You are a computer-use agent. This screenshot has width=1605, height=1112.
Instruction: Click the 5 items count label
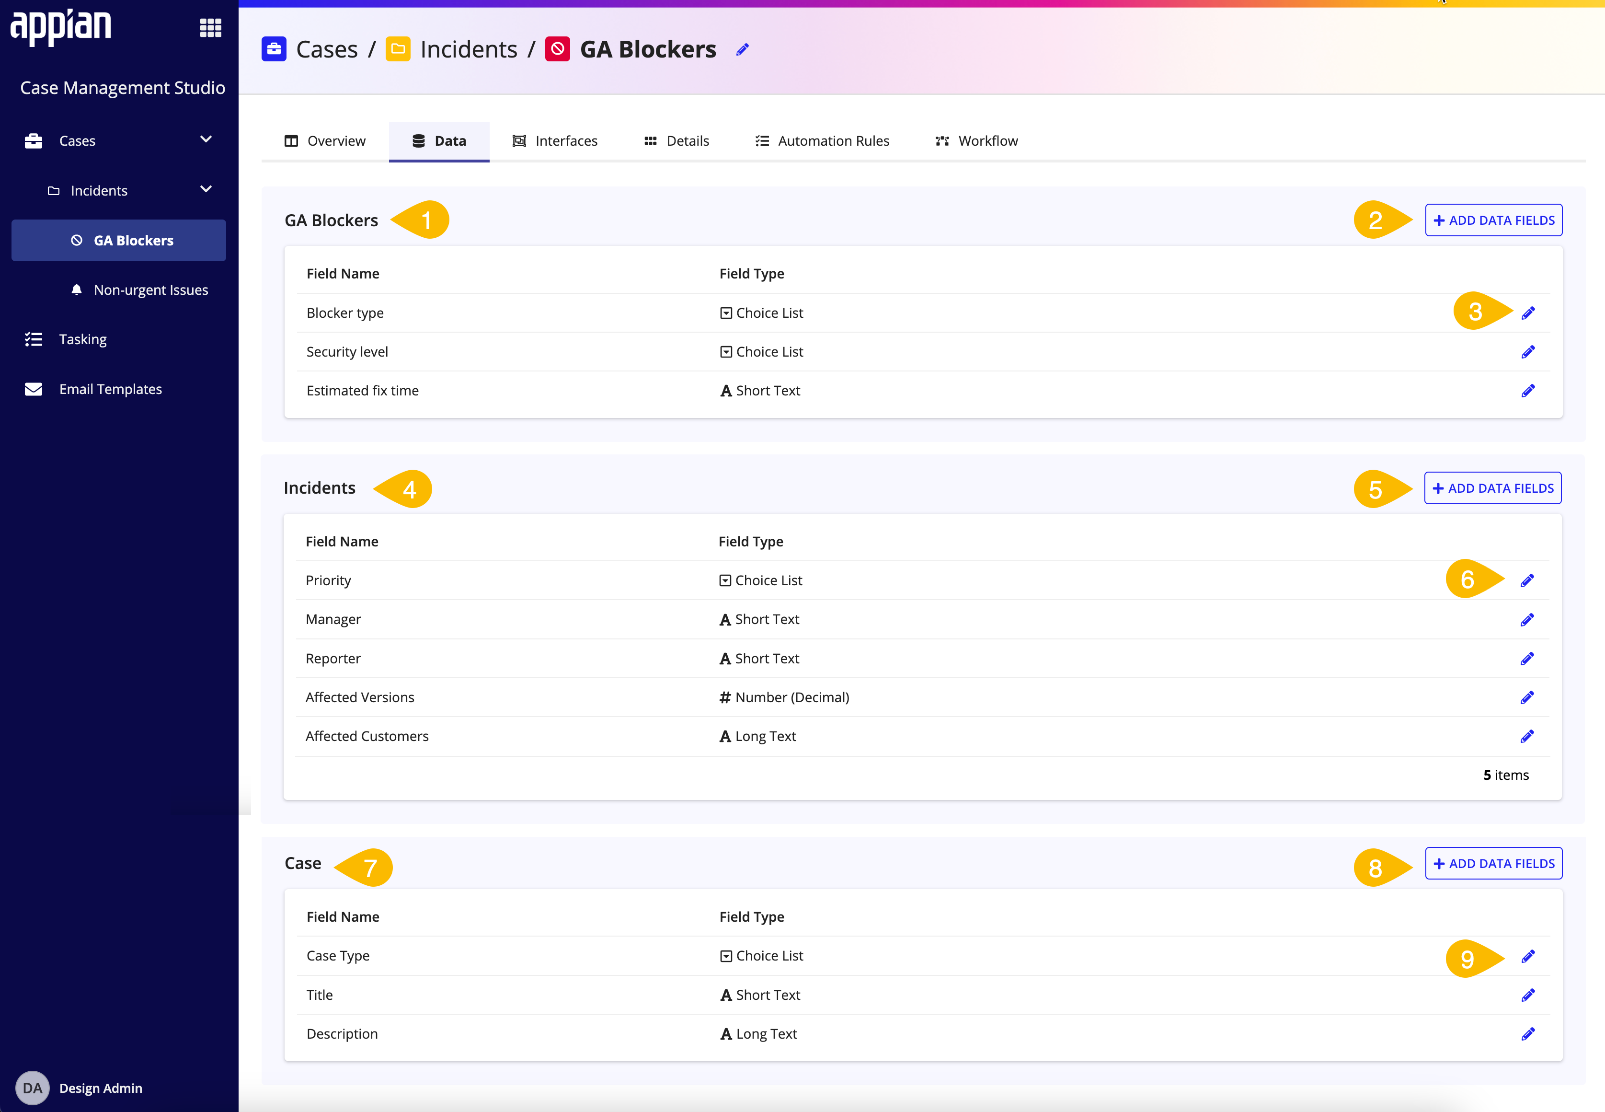(1505, 775)
